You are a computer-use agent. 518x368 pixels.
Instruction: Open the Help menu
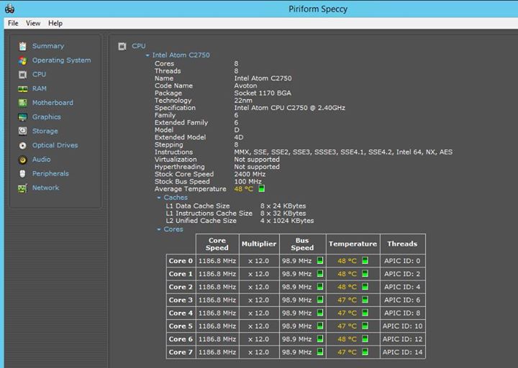(55, 23)
